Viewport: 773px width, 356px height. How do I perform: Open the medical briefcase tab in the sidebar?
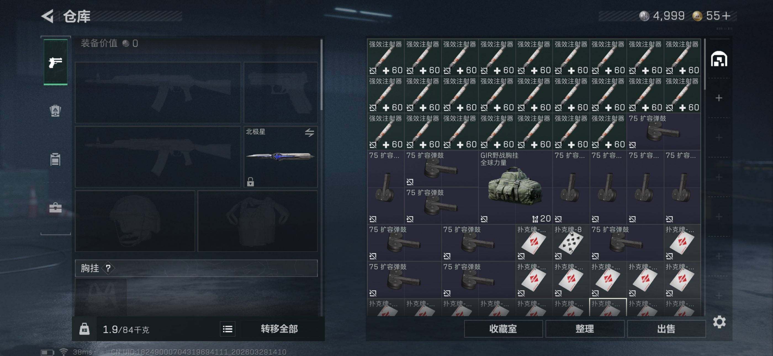tap(55, 207)
